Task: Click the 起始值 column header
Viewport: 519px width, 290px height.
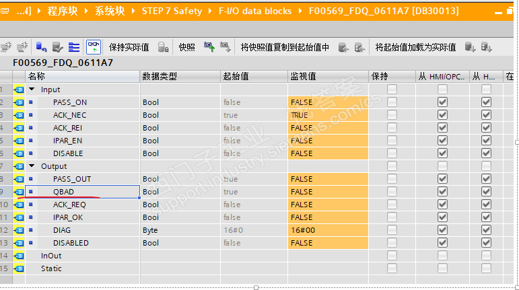Action: point(254,77)
